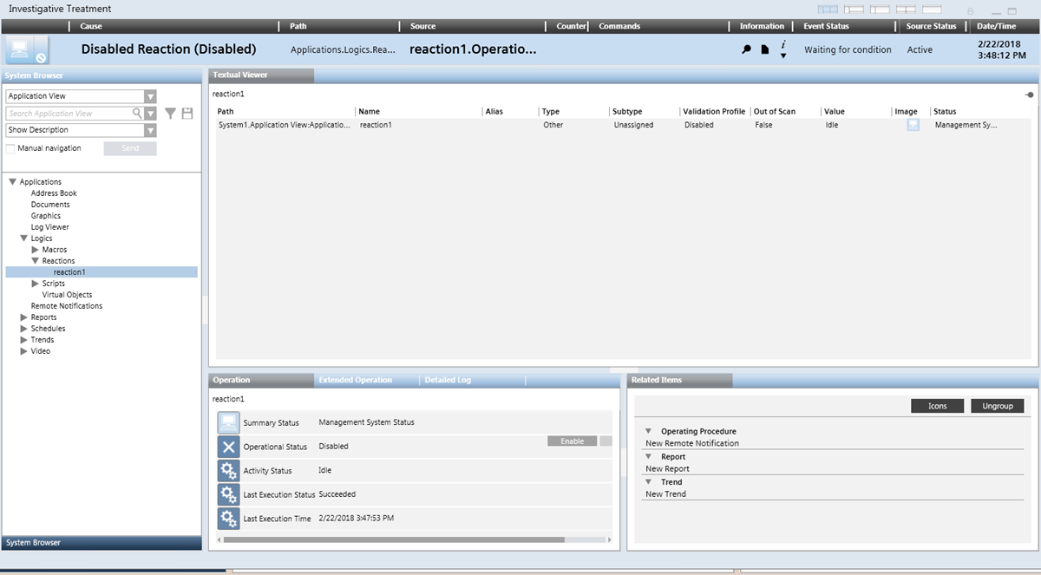Open the Application View dropdown
Viewport: 1041px width, 575px height.
click(150, 96)
